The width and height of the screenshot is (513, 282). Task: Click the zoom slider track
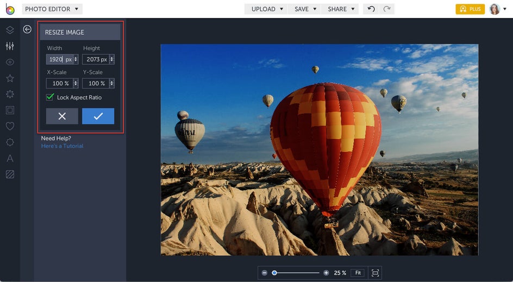(298, 273)
